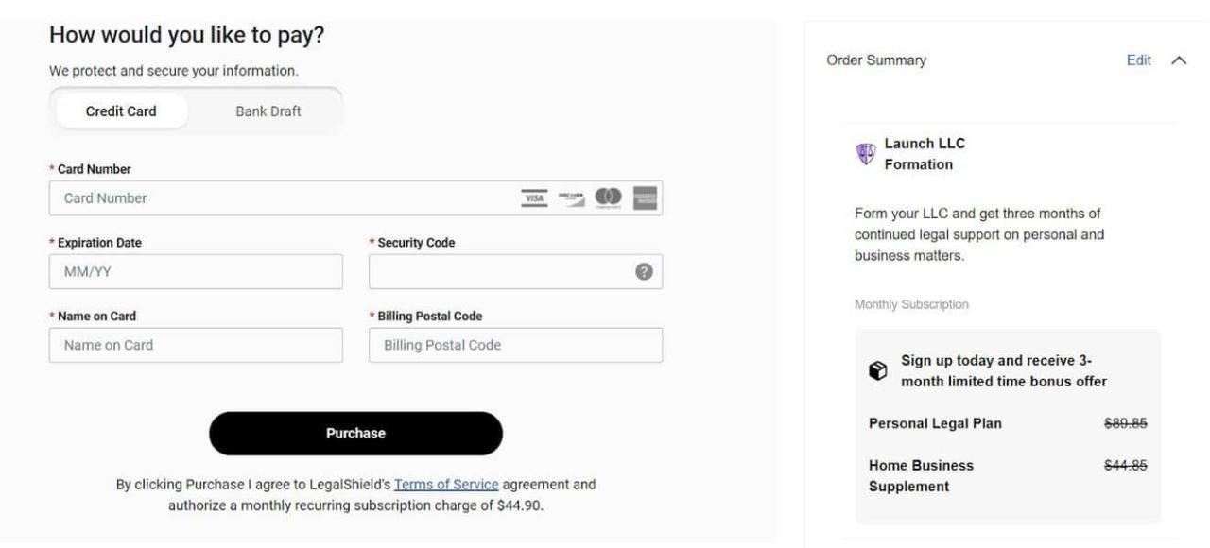Collapse the Order Summary chevron
The height and width of the screenshot is (548, 1210).
tap(1178, 60)
